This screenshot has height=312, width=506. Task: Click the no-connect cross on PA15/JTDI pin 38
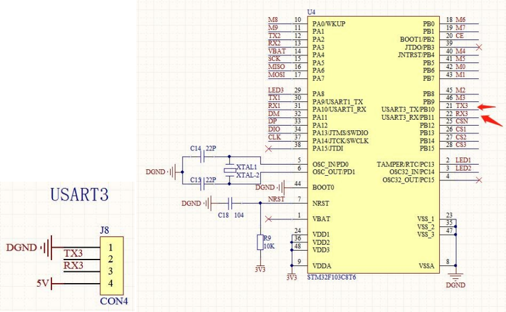point(268,149)
